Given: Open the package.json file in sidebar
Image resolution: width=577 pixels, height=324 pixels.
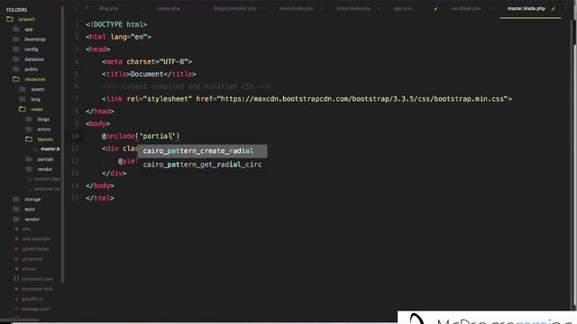Looking at the screenshot, I should pyautogui.click(x=36, y=309).
